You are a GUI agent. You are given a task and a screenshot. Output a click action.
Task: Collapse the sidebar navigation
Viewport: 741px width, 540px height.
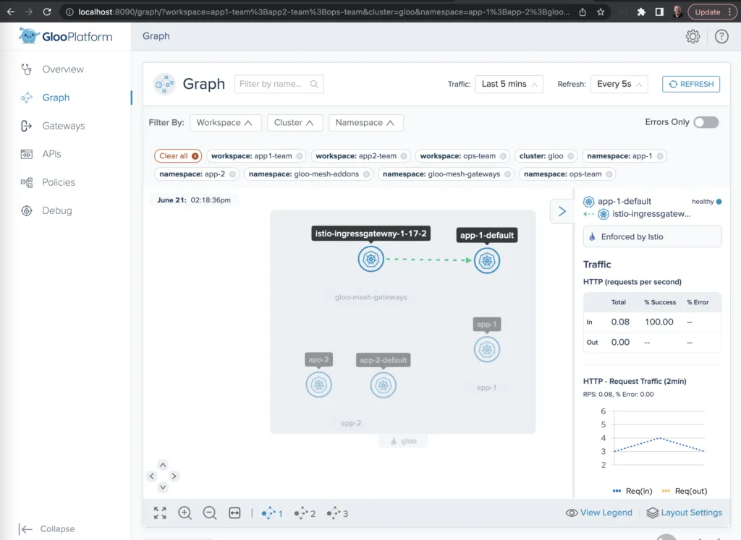pyautogui.click(x=47, y=528)
